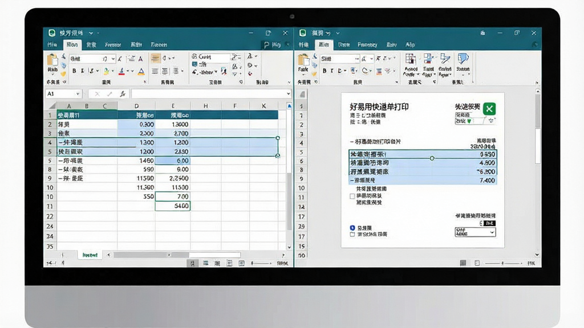
Task: Toggle Bold in the document ribbon
Action: pyautogui.click(x=325, y=71)
